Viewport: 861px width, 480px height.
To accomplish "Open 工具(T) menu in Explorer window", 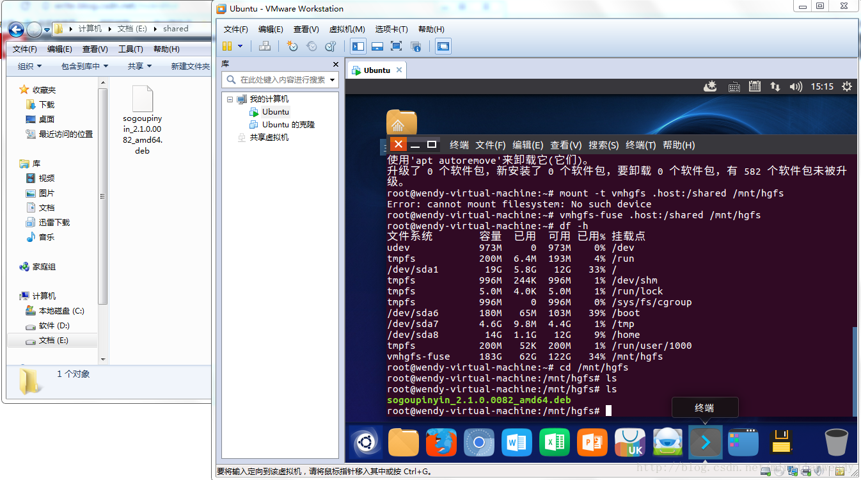I will [130, 49].
